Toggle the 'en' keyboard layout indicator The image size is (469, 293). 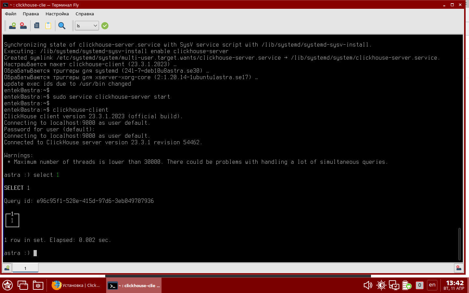coord(432,285)
